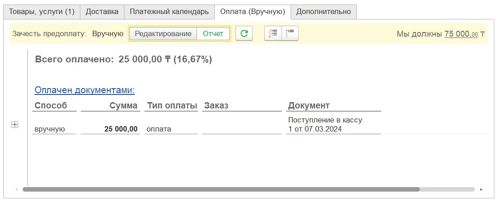
Task: Click the scrollbar left arrow
Action: pos(16,189)
